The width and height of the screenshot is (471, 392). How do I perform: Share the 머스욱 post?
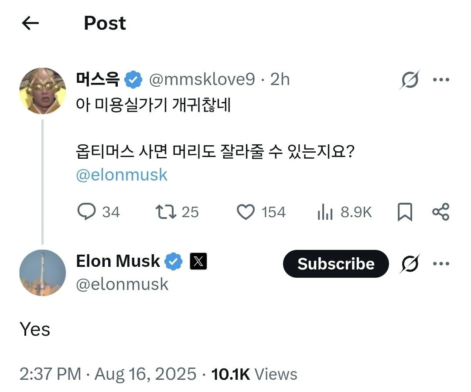point(440,212)
